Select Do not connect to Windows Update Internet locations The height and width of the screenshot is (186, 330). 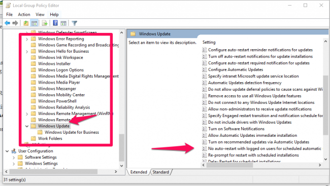(x=261, y=102)
